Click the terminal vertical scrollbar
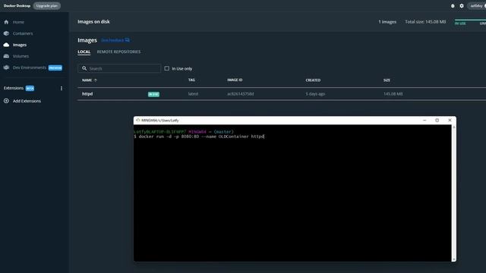This screenshot has width=486, height=273. 454,193
